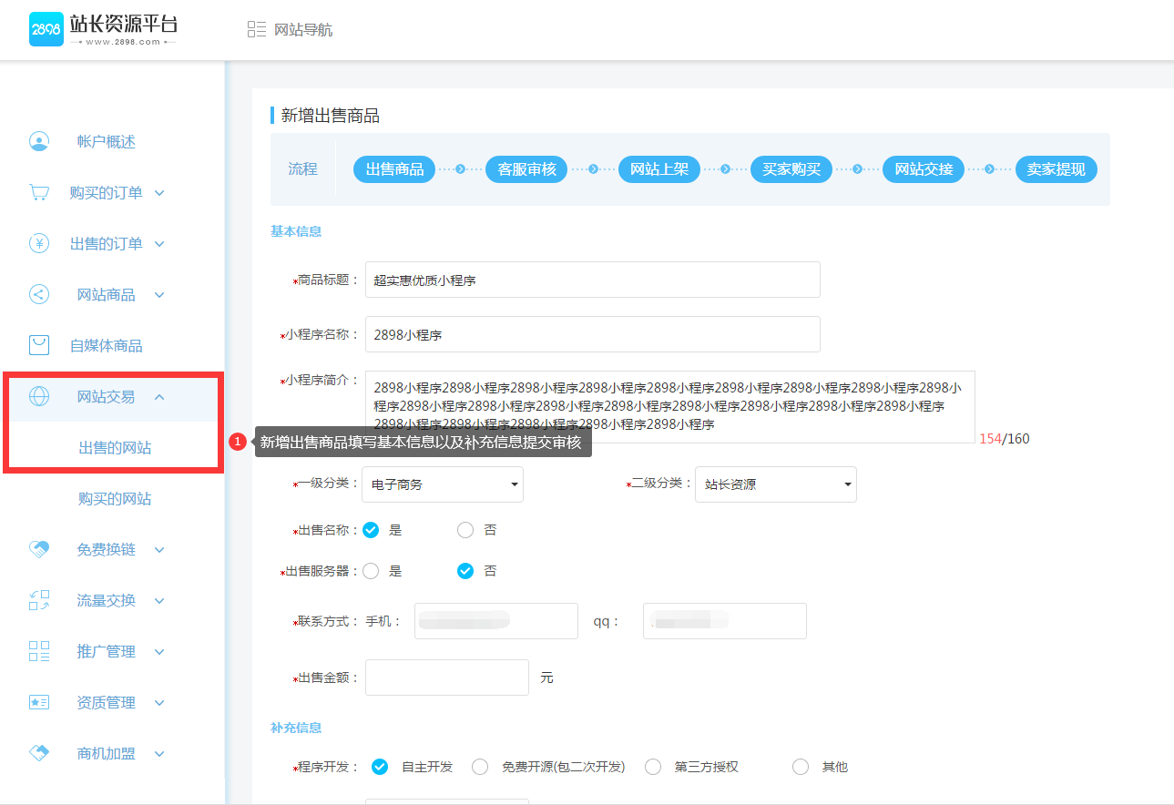Click the 出售金额 input field
The height and width of the screenshot is (805, 1174).
coord(446,677)
